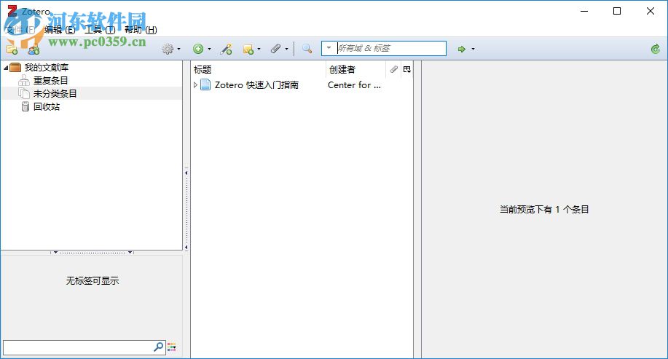668x359 pixels.
Task: Open the 帮助 (H) menu
Action: click(x=141, y=29)
